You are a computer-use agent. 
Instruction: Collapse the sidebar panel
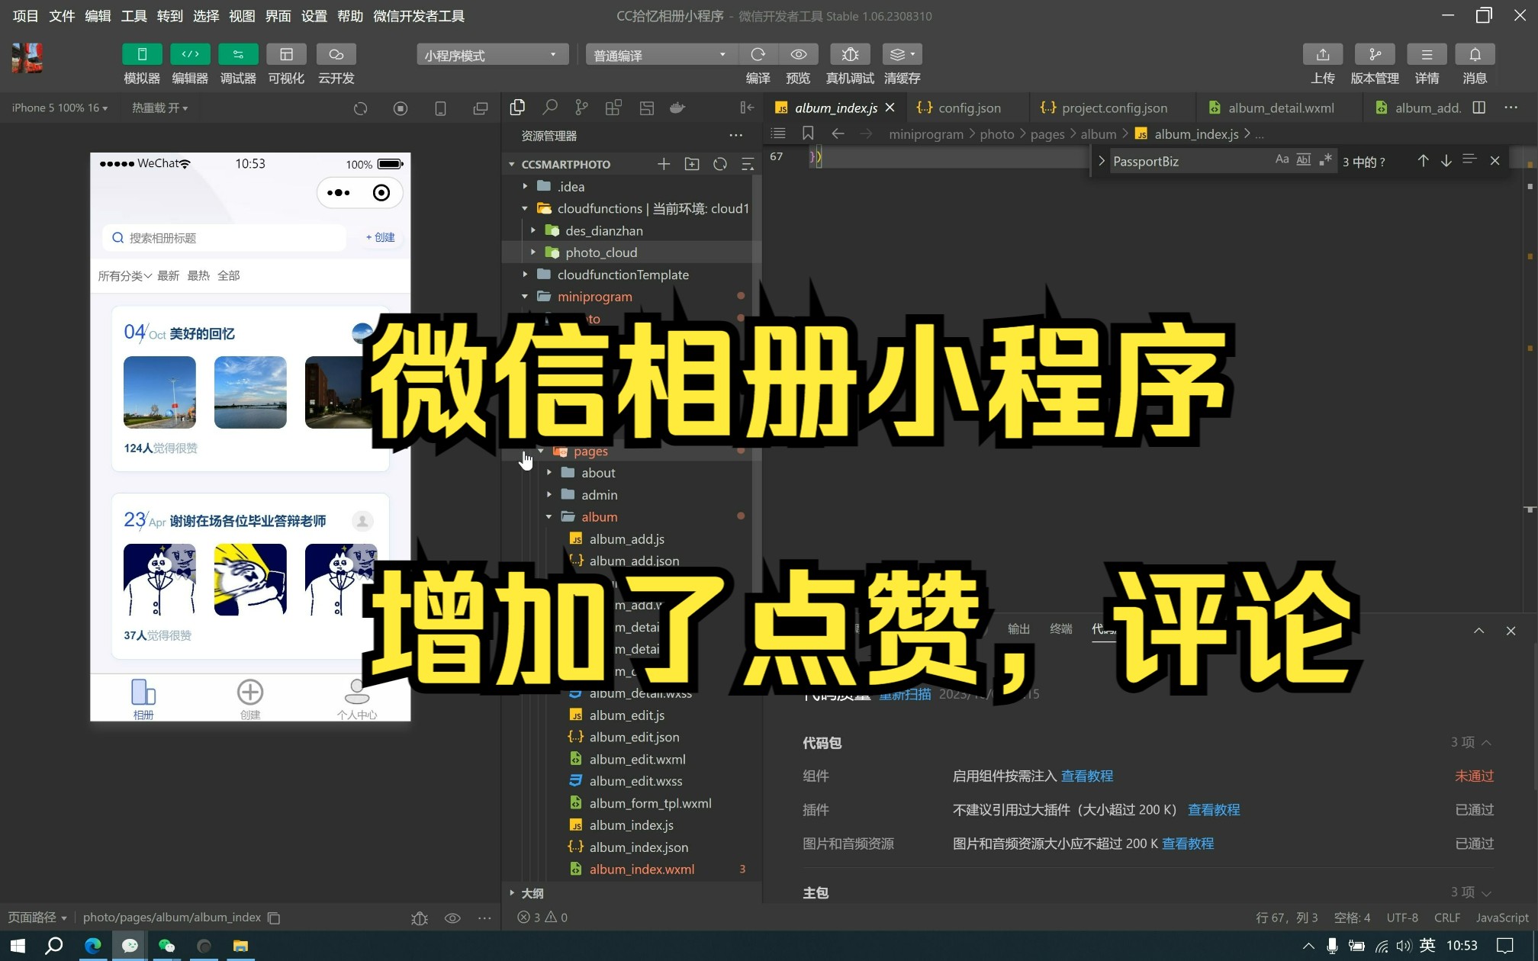click(x=747, y=108)
